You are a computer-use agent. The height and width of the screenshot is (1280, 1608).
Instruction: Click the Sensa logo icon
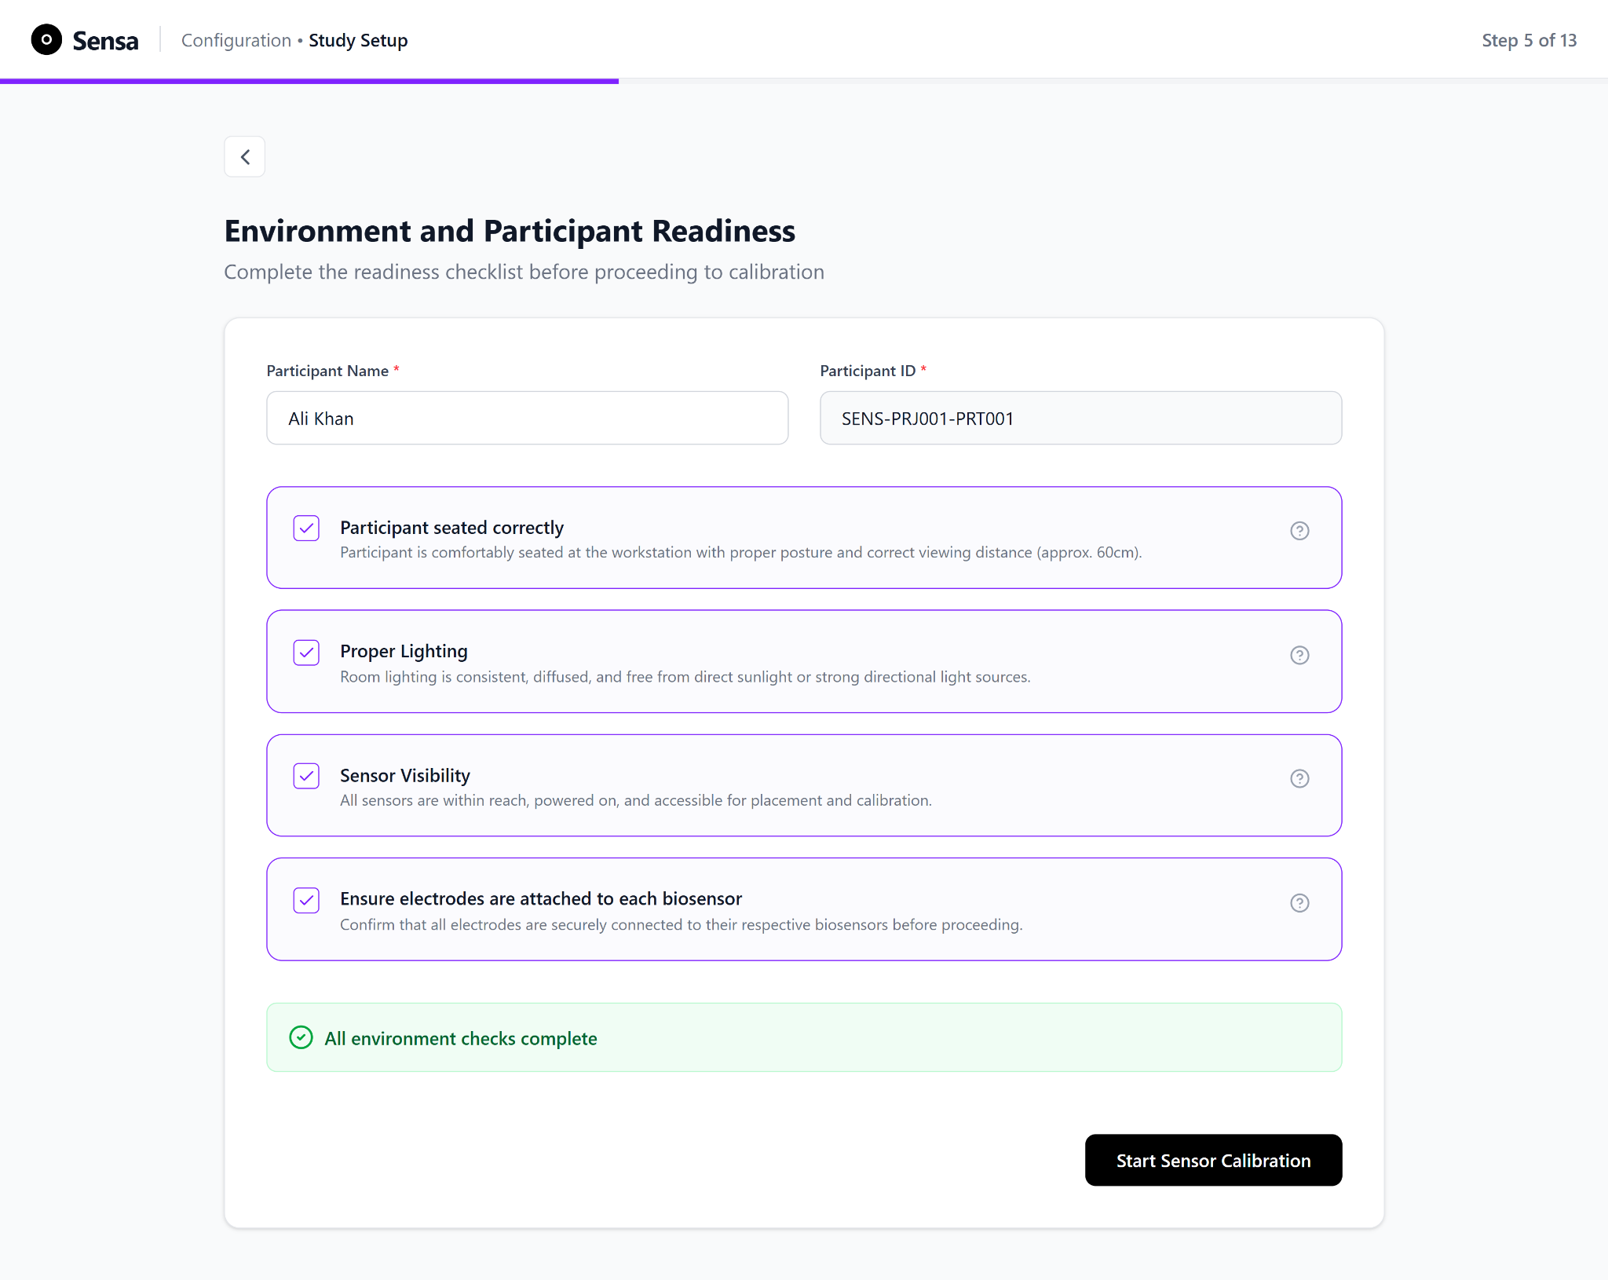[x=46, y=40]
